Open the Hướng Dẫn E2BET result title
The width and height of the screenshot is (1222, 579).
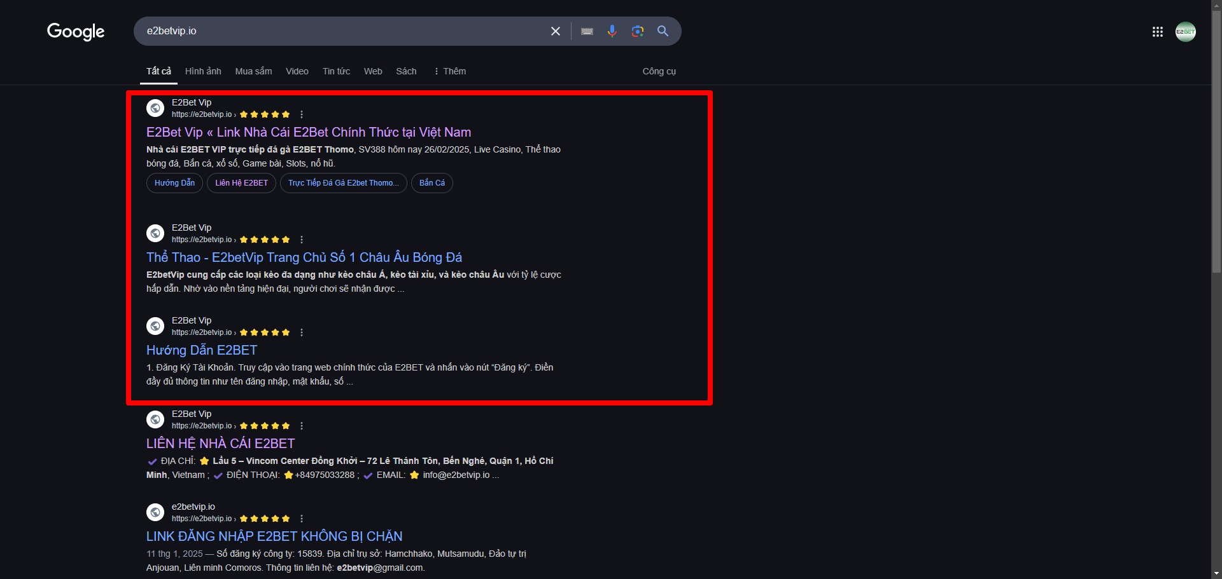pyautogui.click(x=202, y=350)
